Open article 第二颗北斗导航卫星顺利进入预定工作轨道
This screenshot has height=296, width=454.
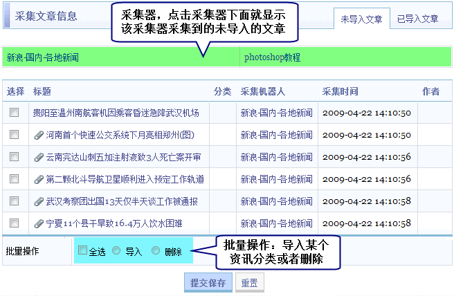(125, 179)
